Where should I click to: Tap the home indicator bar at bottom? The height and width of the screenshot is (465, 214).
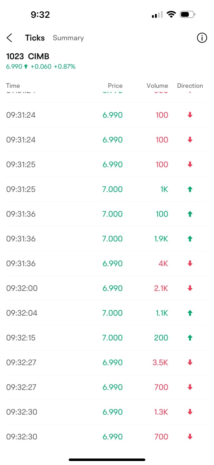coord(107,460)
